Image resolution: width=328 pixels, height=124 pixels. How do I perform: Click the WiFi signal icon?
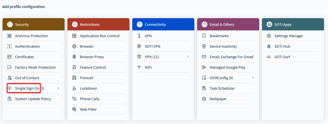pos(139,68)
